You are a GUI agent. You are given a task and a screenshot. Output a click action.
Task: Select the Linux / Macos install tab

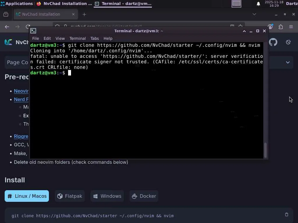(x=27, y=196)
